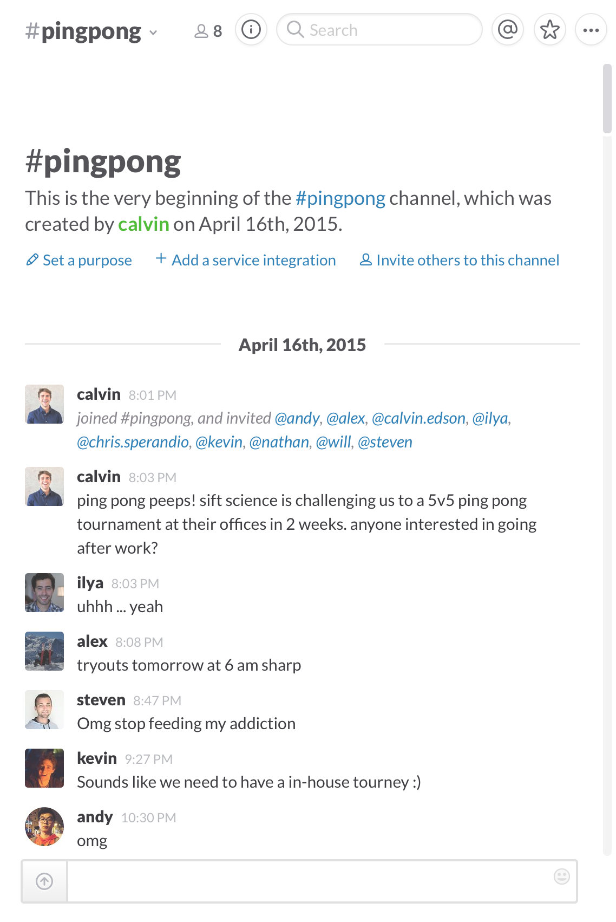Screen dimensions: 616x922
Task: Click the message list scrollbar thumb
Action: click(607, 99)
